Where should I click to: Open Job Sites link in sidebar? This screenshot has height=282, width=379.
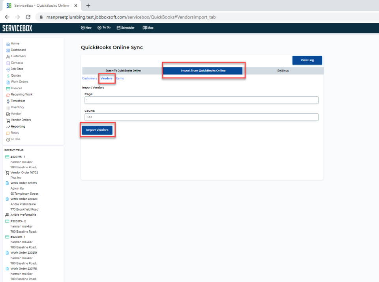click(x=17, y=69)
